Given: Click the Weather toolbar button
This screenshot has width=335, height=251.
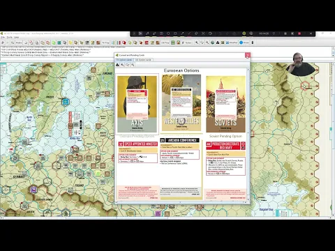Looking at the screenshot, I should tap(232, 43).
